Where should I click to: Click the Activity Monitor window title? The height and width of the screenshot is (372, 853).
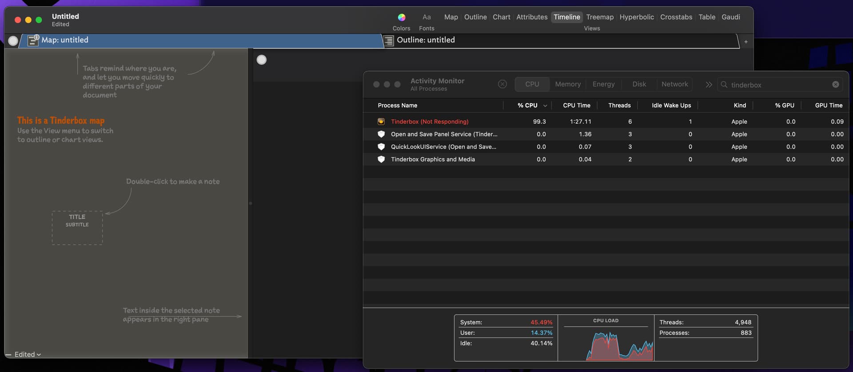pos(437,81)
